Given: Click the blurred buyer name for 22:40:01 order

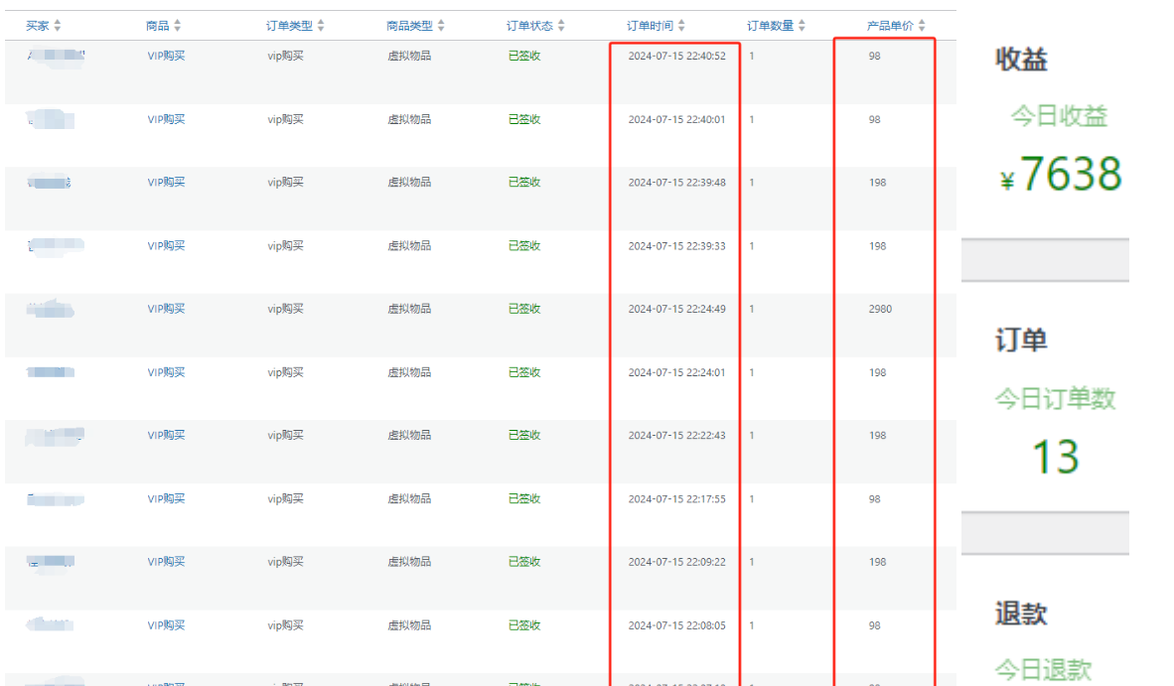Looking at the screenshot, I should click(51, 120).
